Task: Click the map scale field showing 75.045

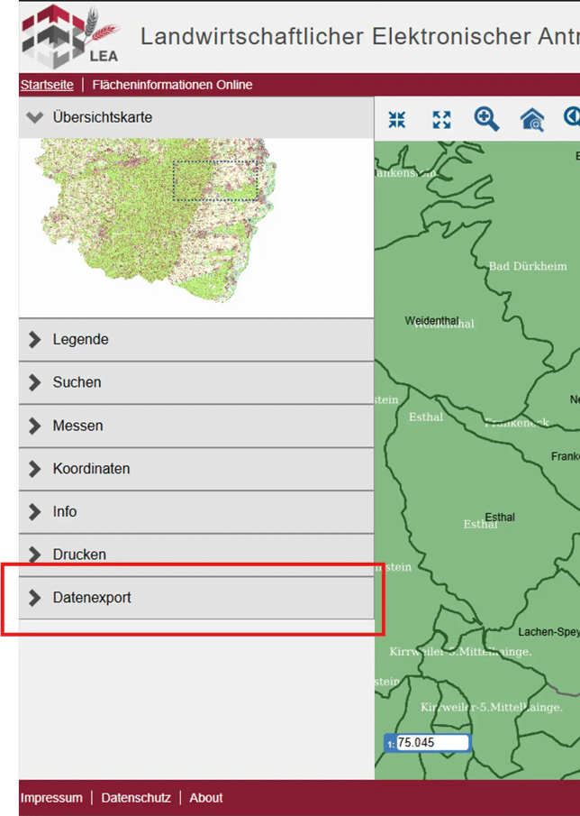Action: coord(432,743)
